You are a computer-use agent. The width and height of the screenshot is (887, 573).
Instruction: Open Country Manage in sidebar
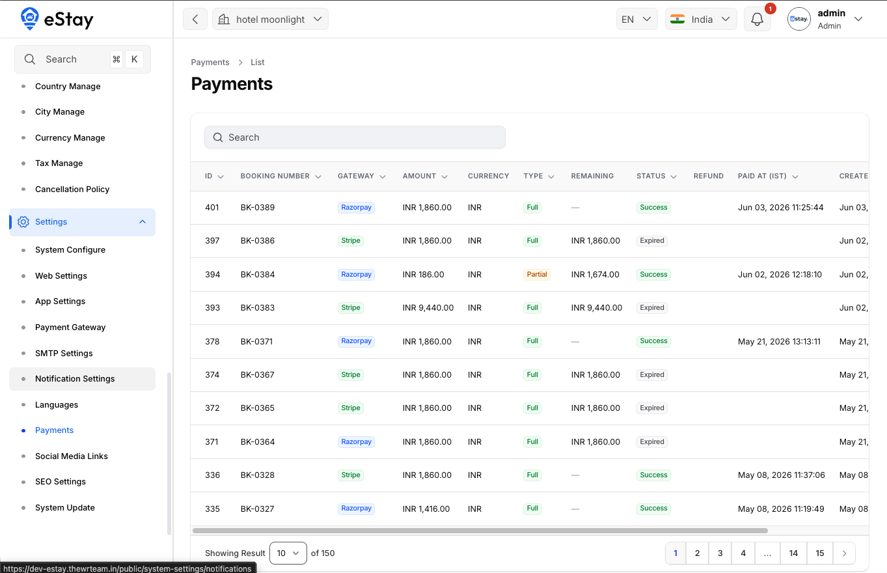(68, 87)
